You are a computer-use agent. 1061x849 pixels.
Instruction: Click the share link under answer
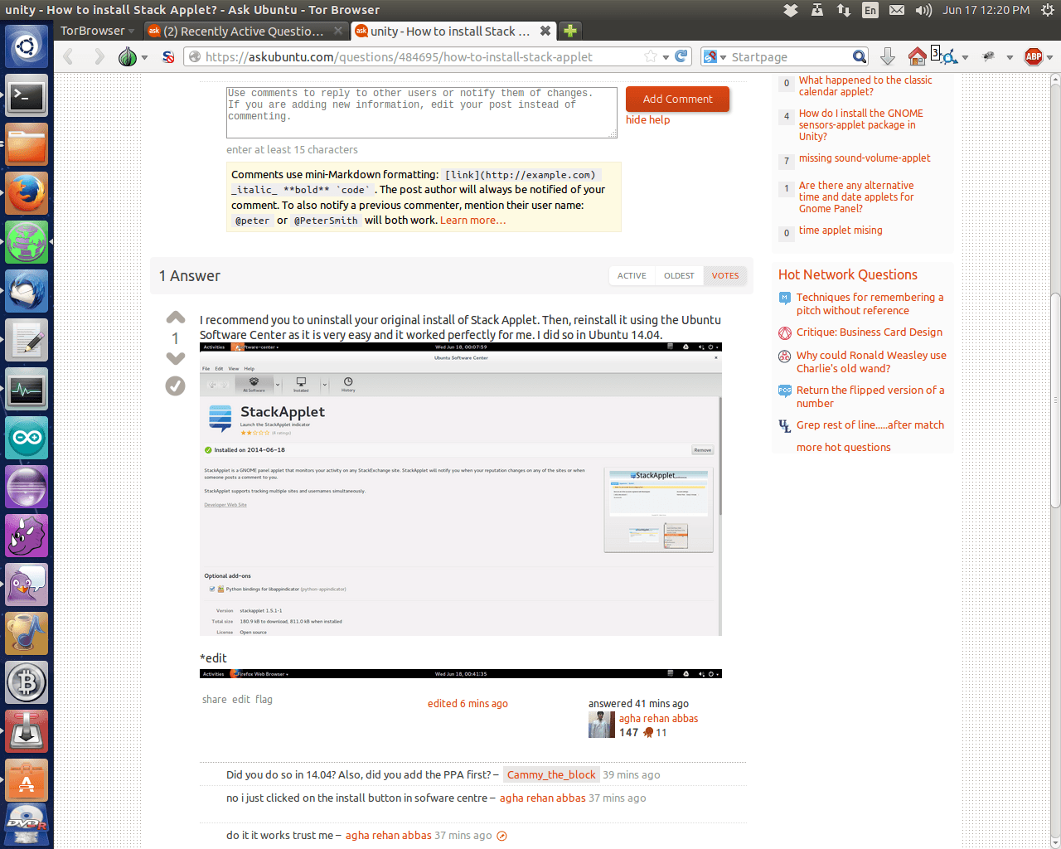coord(214,699)
